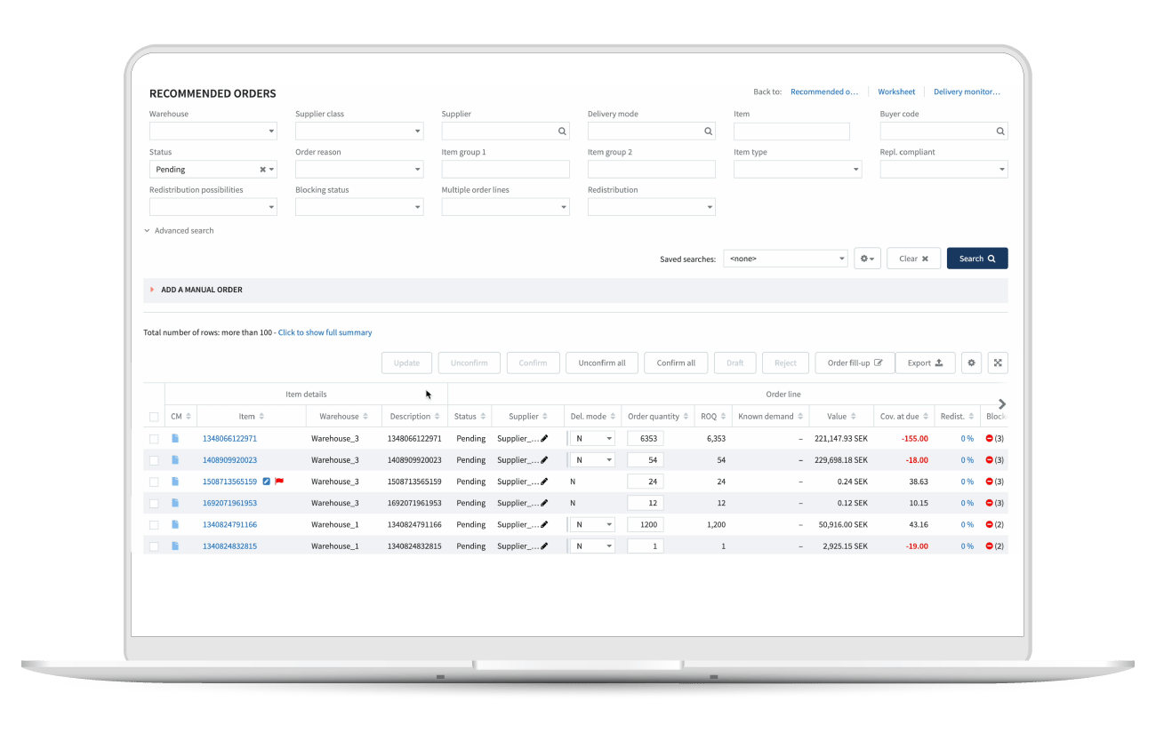This screenshot has width=1156, height=741.
Task: Navigate to the Worksheet page
Action: pos(896,91)
